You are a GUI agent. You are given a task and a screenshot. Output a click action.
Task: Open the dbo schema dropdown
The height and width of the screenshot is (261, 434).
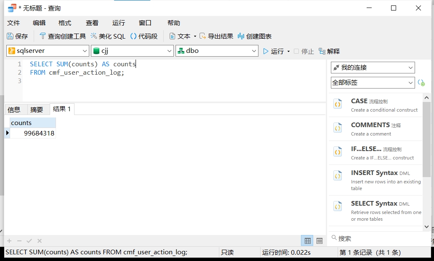[x=217, y=51]
